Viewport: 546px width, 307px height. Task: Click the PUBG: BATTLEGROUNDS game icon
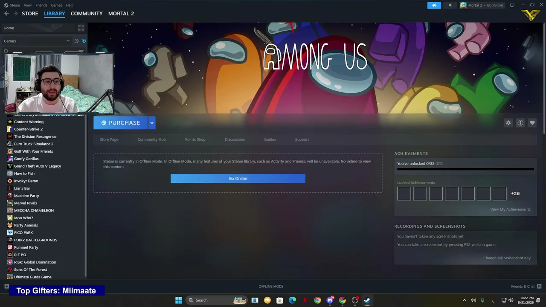pos(10,240)
